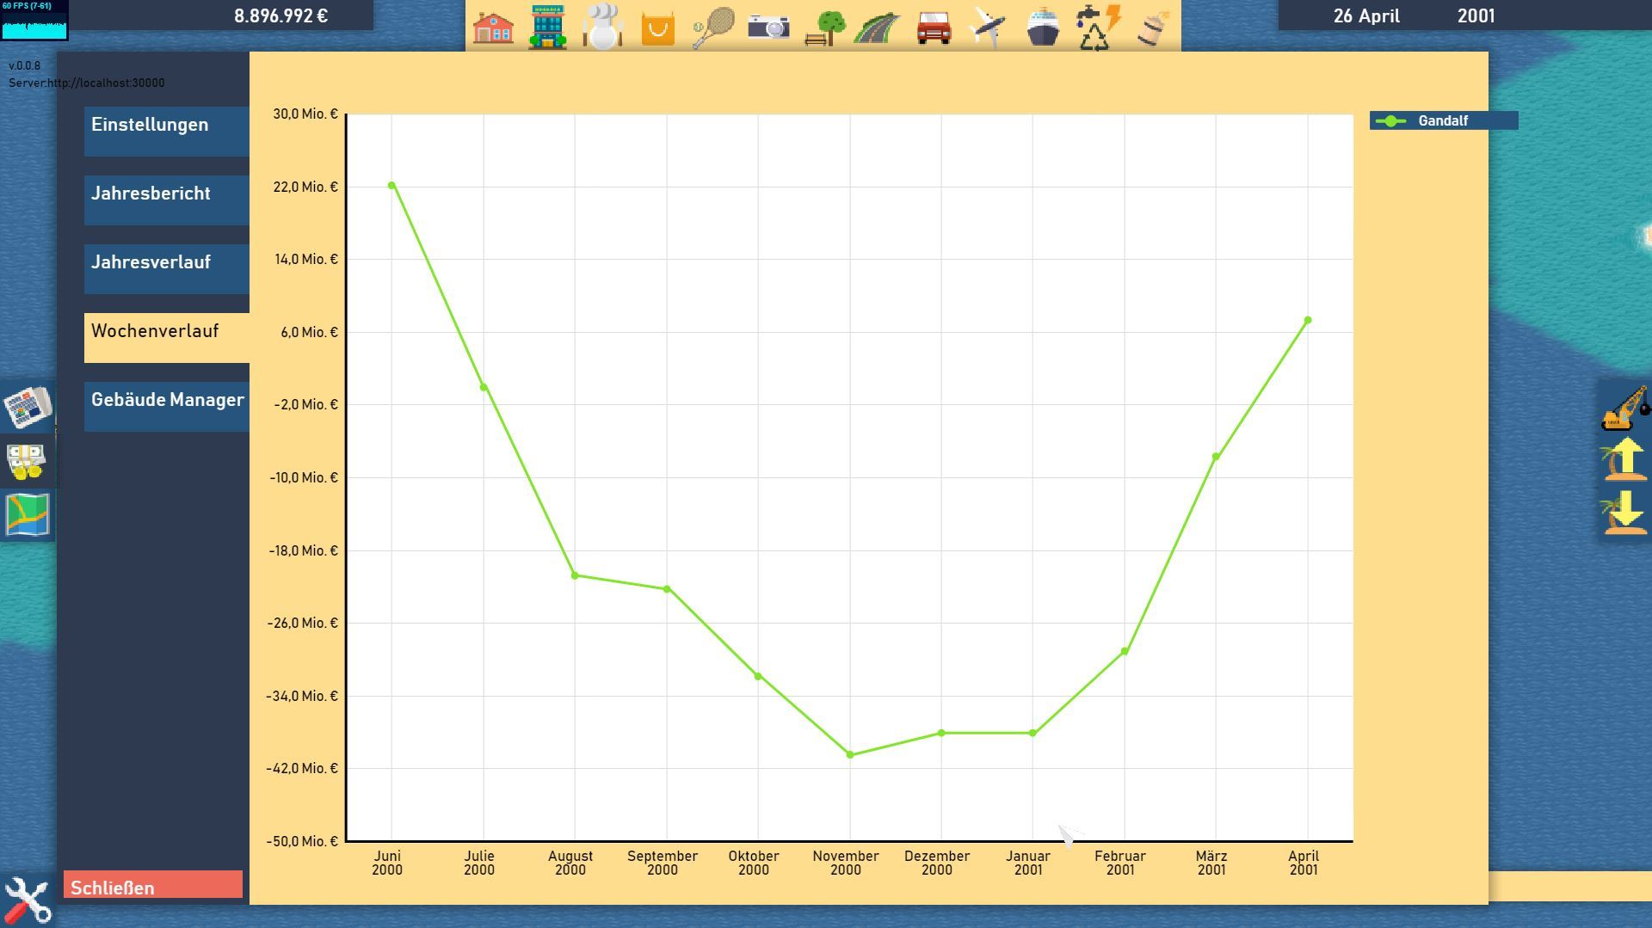The width and height of the screenshot is (1652, 928).
Task: Click the chef hat restaurant icon
Action: point(601,28)
